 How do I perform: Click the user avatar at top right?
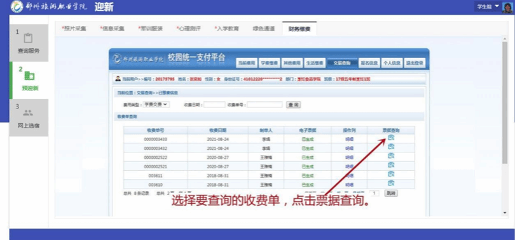[x=507, y=7]
